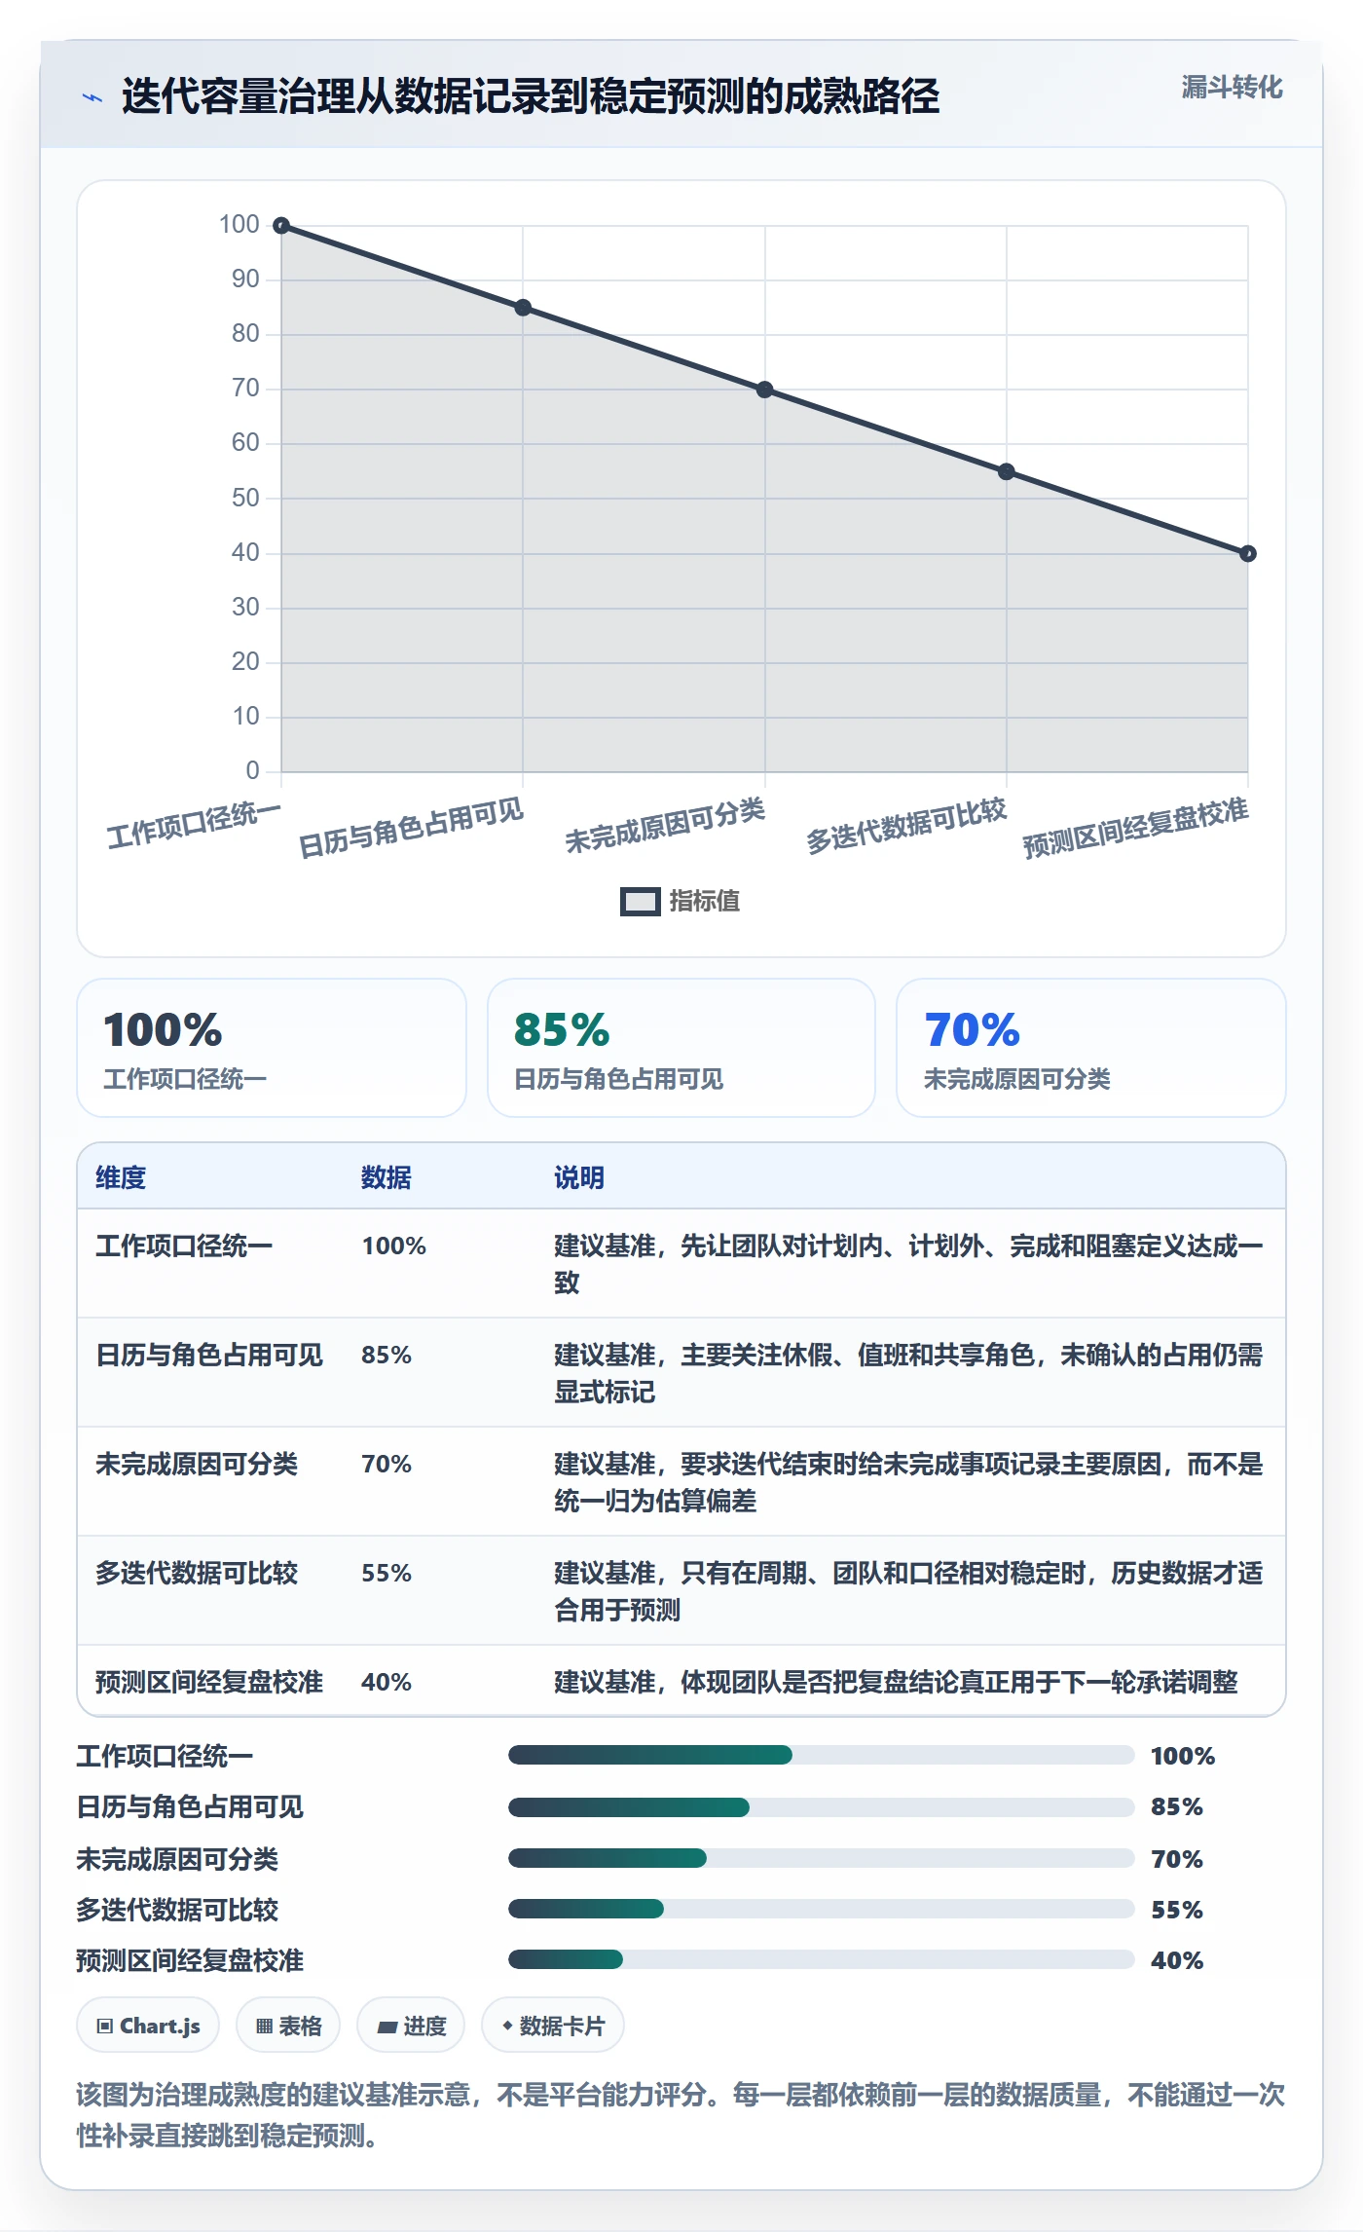The image size is (1363, 2232).
Task: Select the chart data point at 55
Action: (1007, 471)
